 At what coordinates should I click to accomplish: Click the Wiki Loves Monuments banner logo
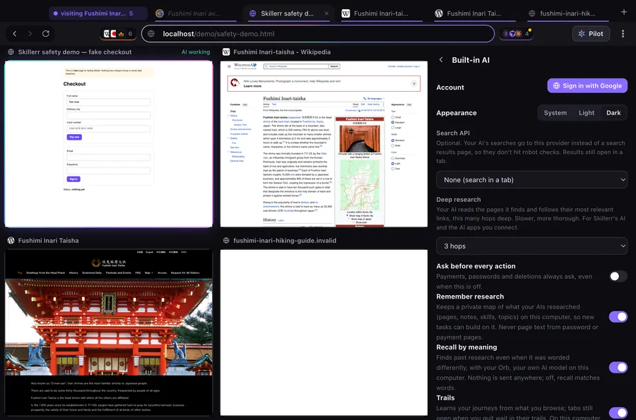click(x=235, y=83)
